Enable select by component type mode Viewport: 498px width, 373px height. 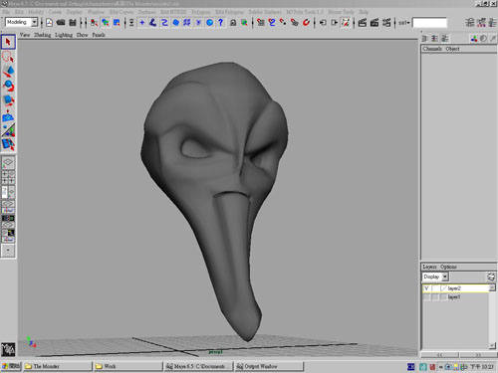pyautogui.click(x=117, y=23)
